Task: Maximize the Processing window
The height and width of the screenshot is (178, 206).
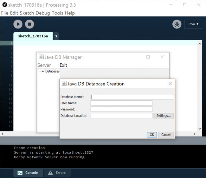Action: tap(185, 5)
